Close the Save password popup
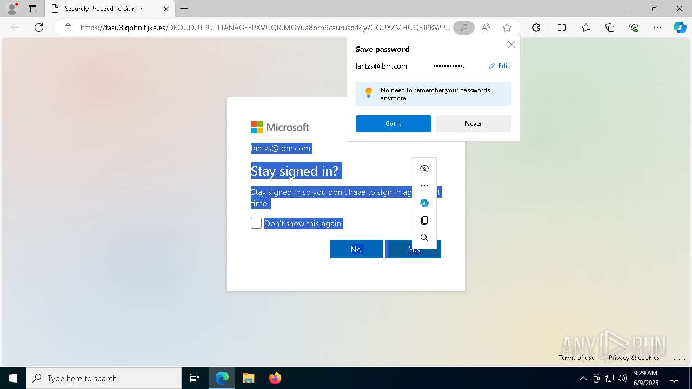The width and height of the screenshot is (692, 389). click(511, 44)
